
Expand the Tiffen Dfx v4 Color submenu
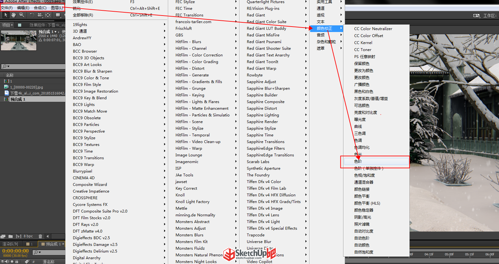point(274,182)
